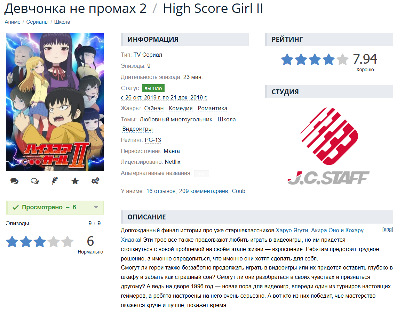Open the outlined discussion bubbles icon
Screen dimensions: 397x314
point(35,181)
